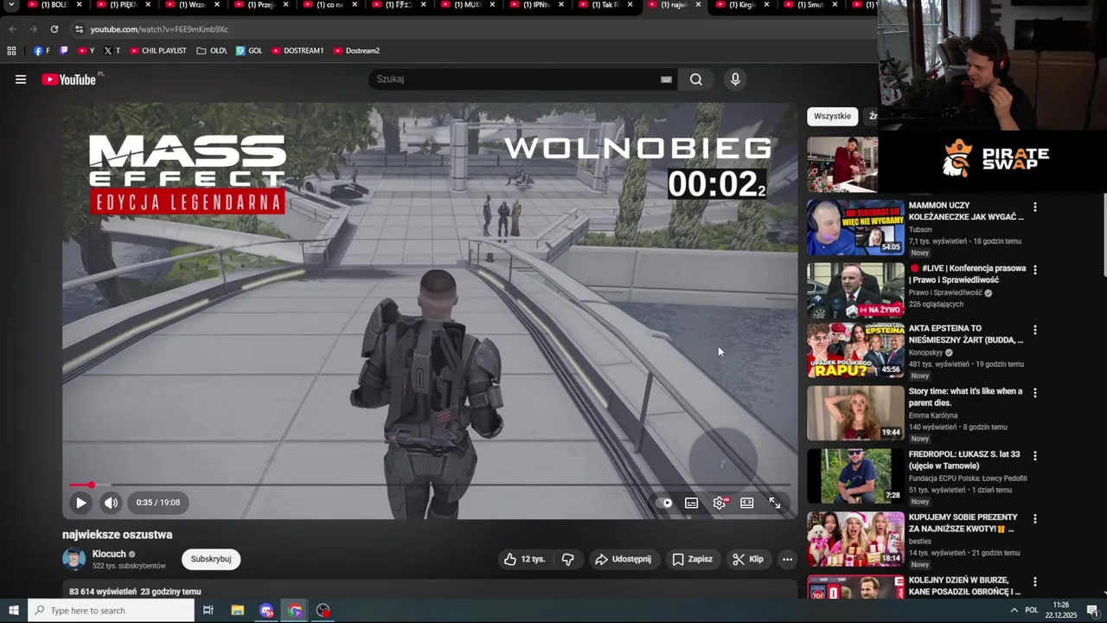This screenshot has width=1107, height=623.
Task: Open the Windows Start menu
Action: coord(13,611)
